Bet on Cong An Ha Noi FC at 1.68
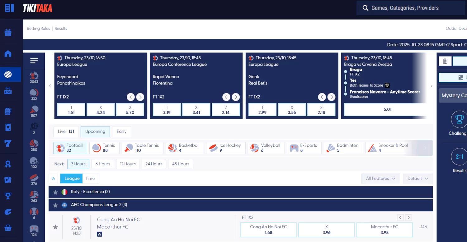This screenshot has height=242, width=467. tap(268, 230)
